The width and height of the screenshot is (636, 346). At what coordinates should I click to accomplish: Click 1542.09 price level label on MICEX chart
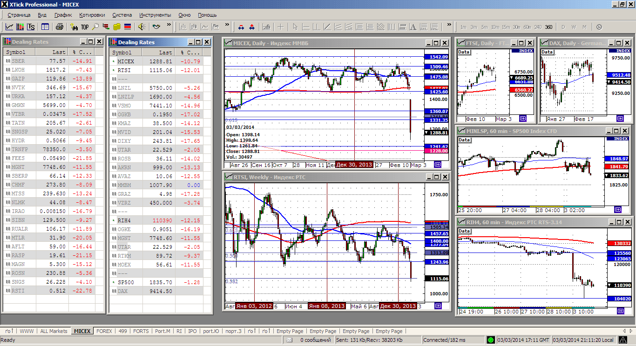436,57
